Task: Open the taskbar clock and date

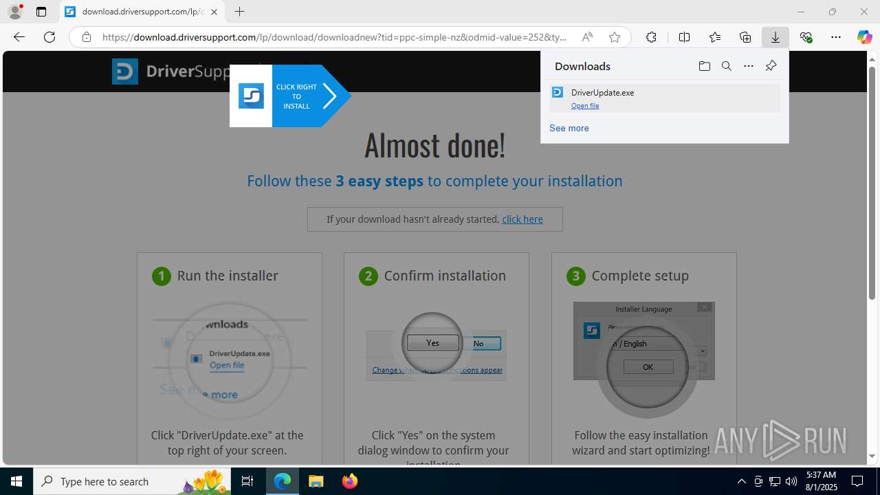Action: [x=821, y=481]
